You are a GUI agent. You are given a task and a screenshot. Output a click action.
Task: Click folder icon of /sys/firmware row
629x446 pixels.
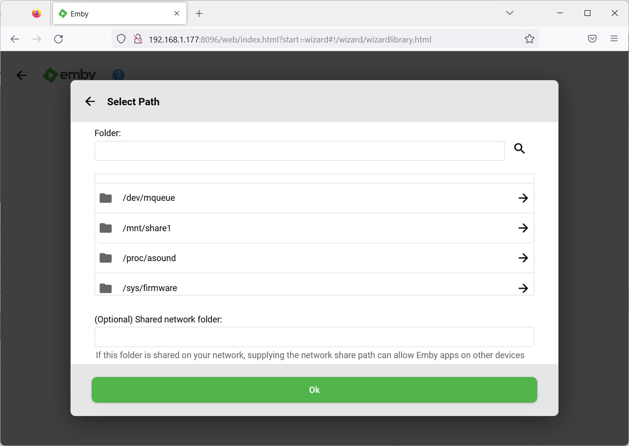tap(106, 288)
